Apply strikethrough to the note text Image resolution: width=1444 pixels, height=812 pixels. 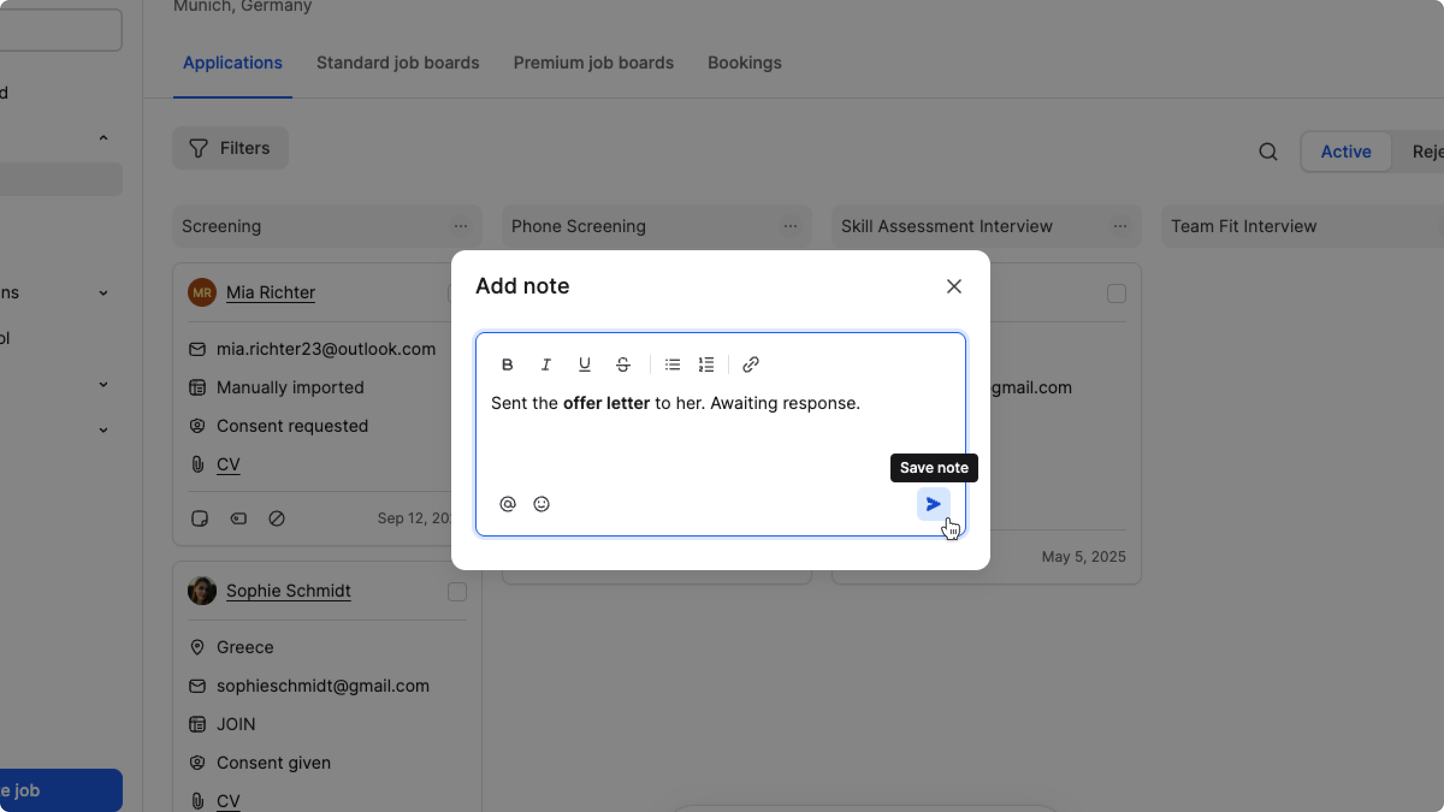click(623, 364)
